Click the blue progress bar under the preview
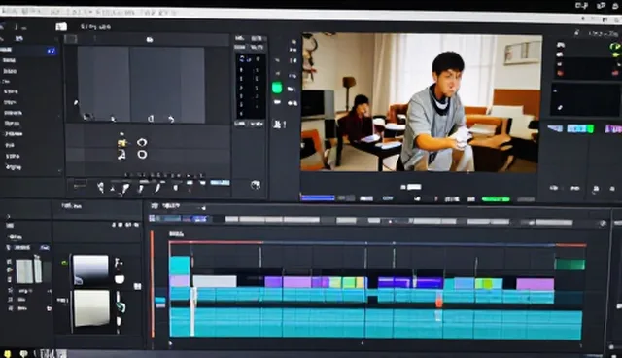 coord(318,197)
